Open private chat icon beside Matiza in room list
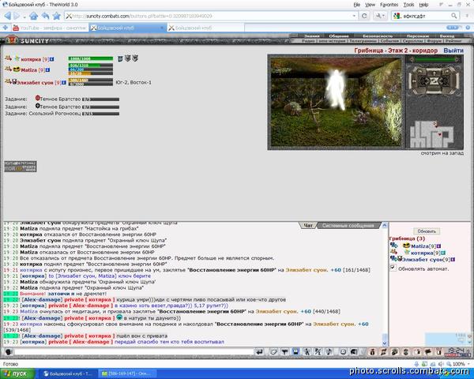 393,246
